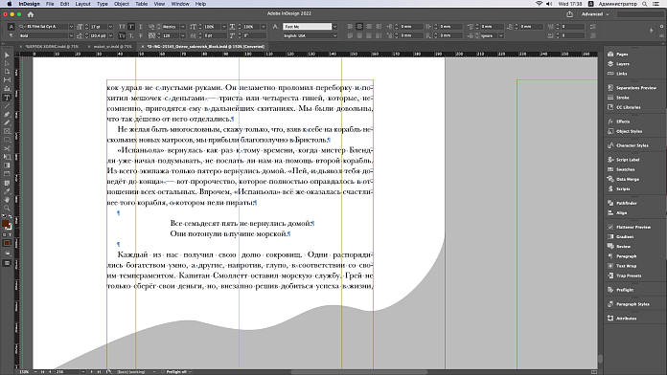Image resolution: width=667 pixels, height=375 pixels.
Task: Select the Hand tool
Action: [x=7, y=200]
